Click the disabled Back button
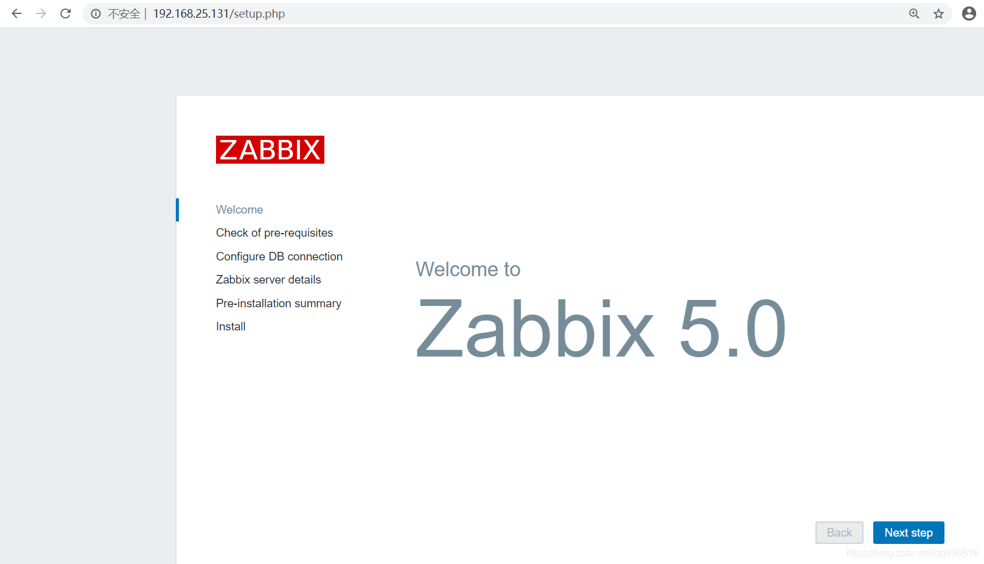Image resolution: width=984 pixels, height=564 pixels. point(839,532)
